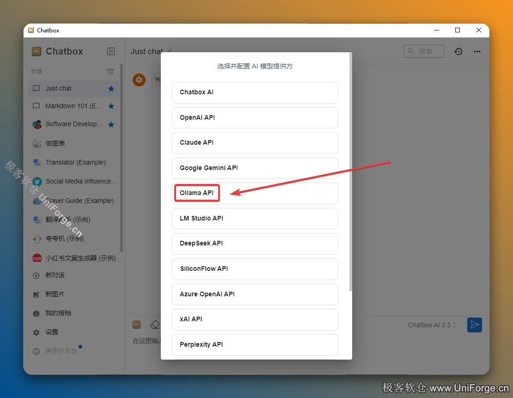Image resolution: width=513 pixels, height=398 pixels.
Task: Select Claude API provider
Action: (x=255, y=143)
